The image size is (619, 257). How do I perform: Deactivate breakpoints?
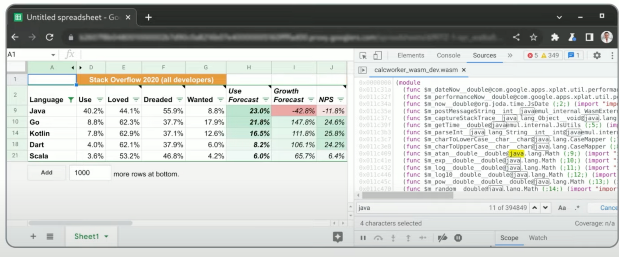pos(442,238)
